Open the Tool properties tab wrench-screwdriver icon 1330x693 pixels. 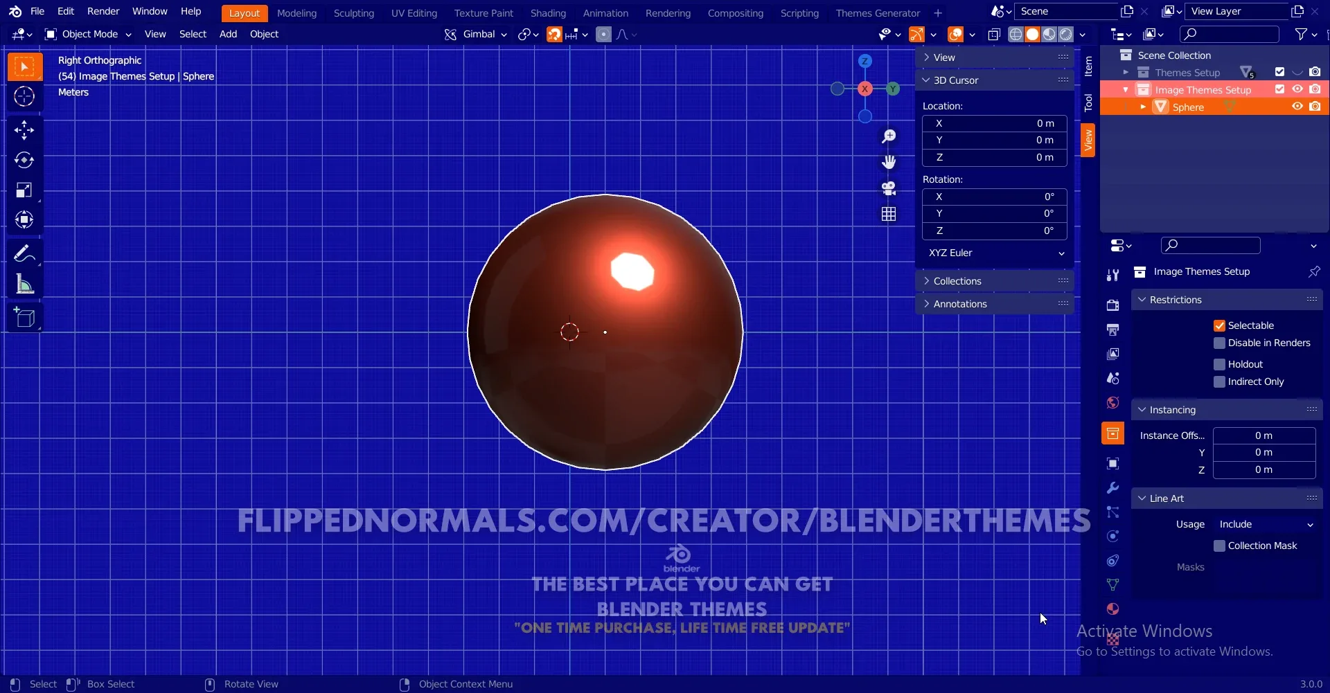coord(1112,275)
